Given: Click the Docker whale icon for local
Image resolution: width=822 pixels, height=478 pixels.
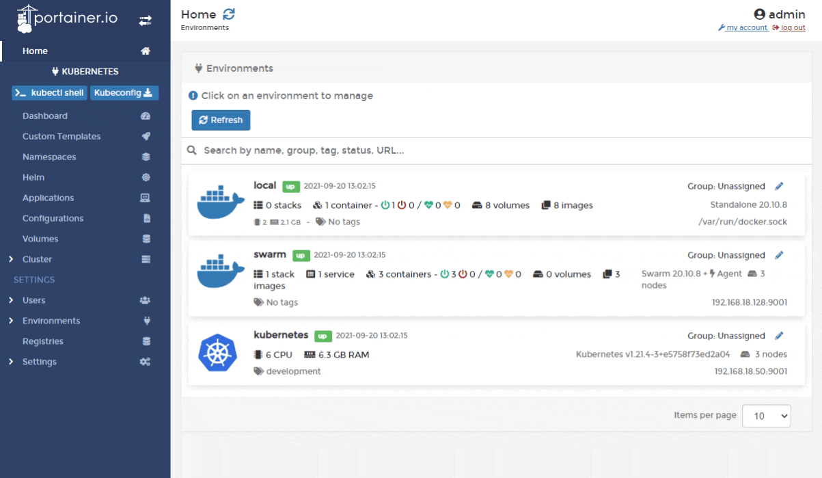Looking at the screenshot, I should click(x=219, y=204).
